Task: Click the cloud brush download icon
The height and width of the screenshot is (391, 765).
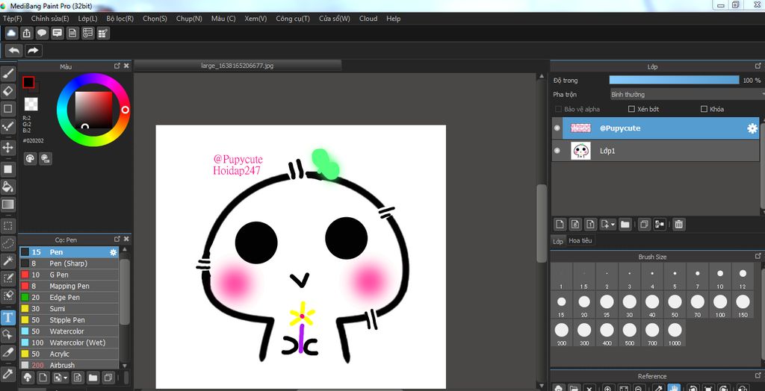Action: click(28, 378)
